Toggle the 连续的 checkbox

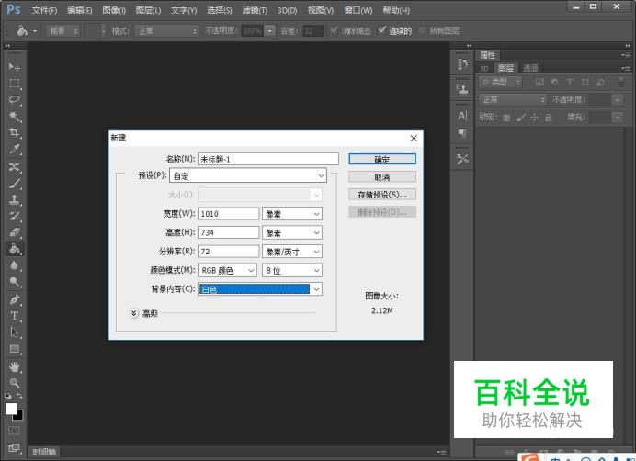coord(382,30)
